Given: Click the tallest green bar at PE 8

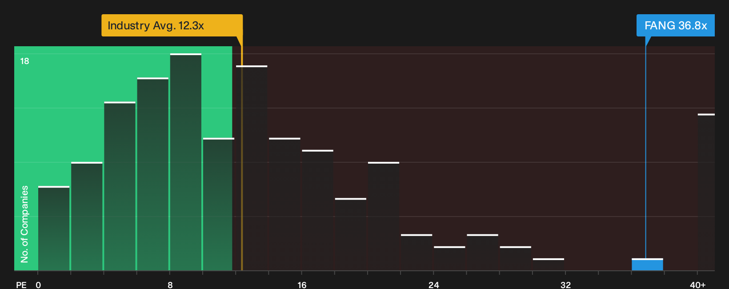Looking at the screenshot, I should pos(186,162).
